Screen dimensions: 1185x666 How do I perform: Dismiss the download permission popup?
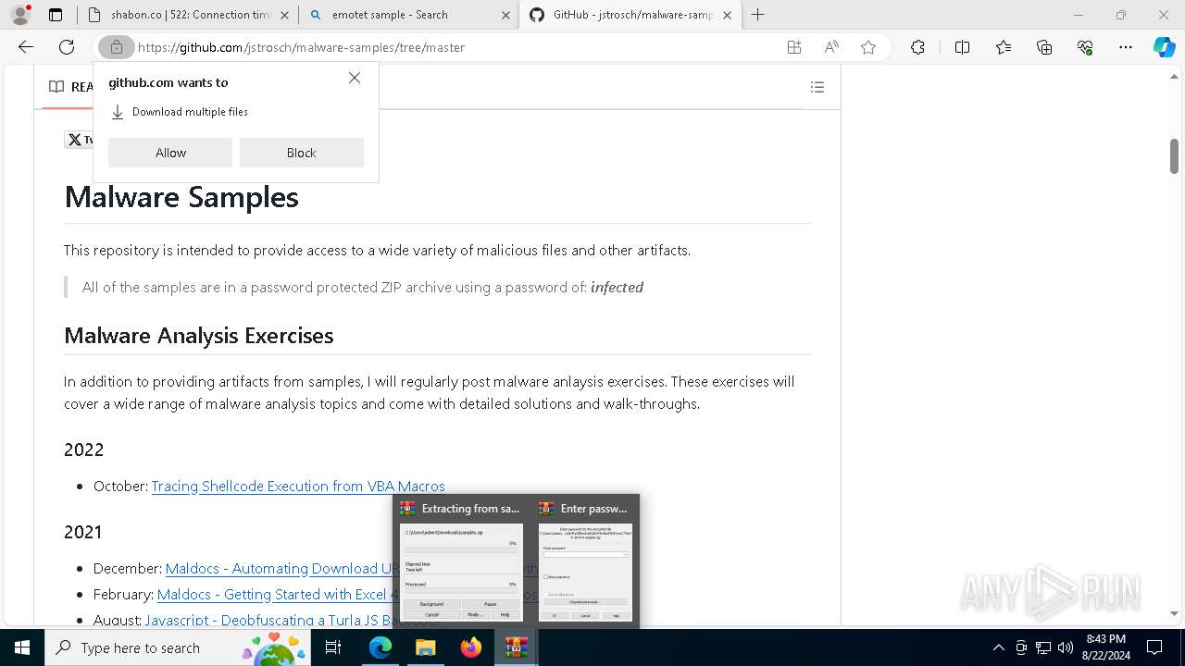click(x=355, y=78)
